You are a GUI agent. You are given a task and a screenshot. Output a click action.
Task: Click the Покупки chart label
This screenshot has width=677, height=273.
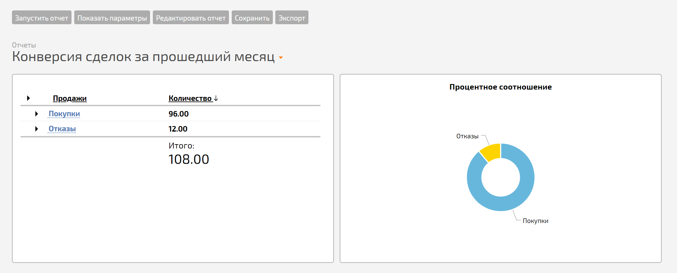tap(536, 221)
